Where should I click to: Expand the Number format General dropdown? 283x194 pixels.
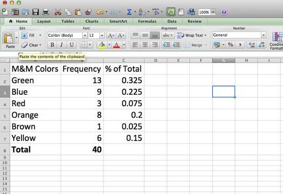tap(263, 35)
